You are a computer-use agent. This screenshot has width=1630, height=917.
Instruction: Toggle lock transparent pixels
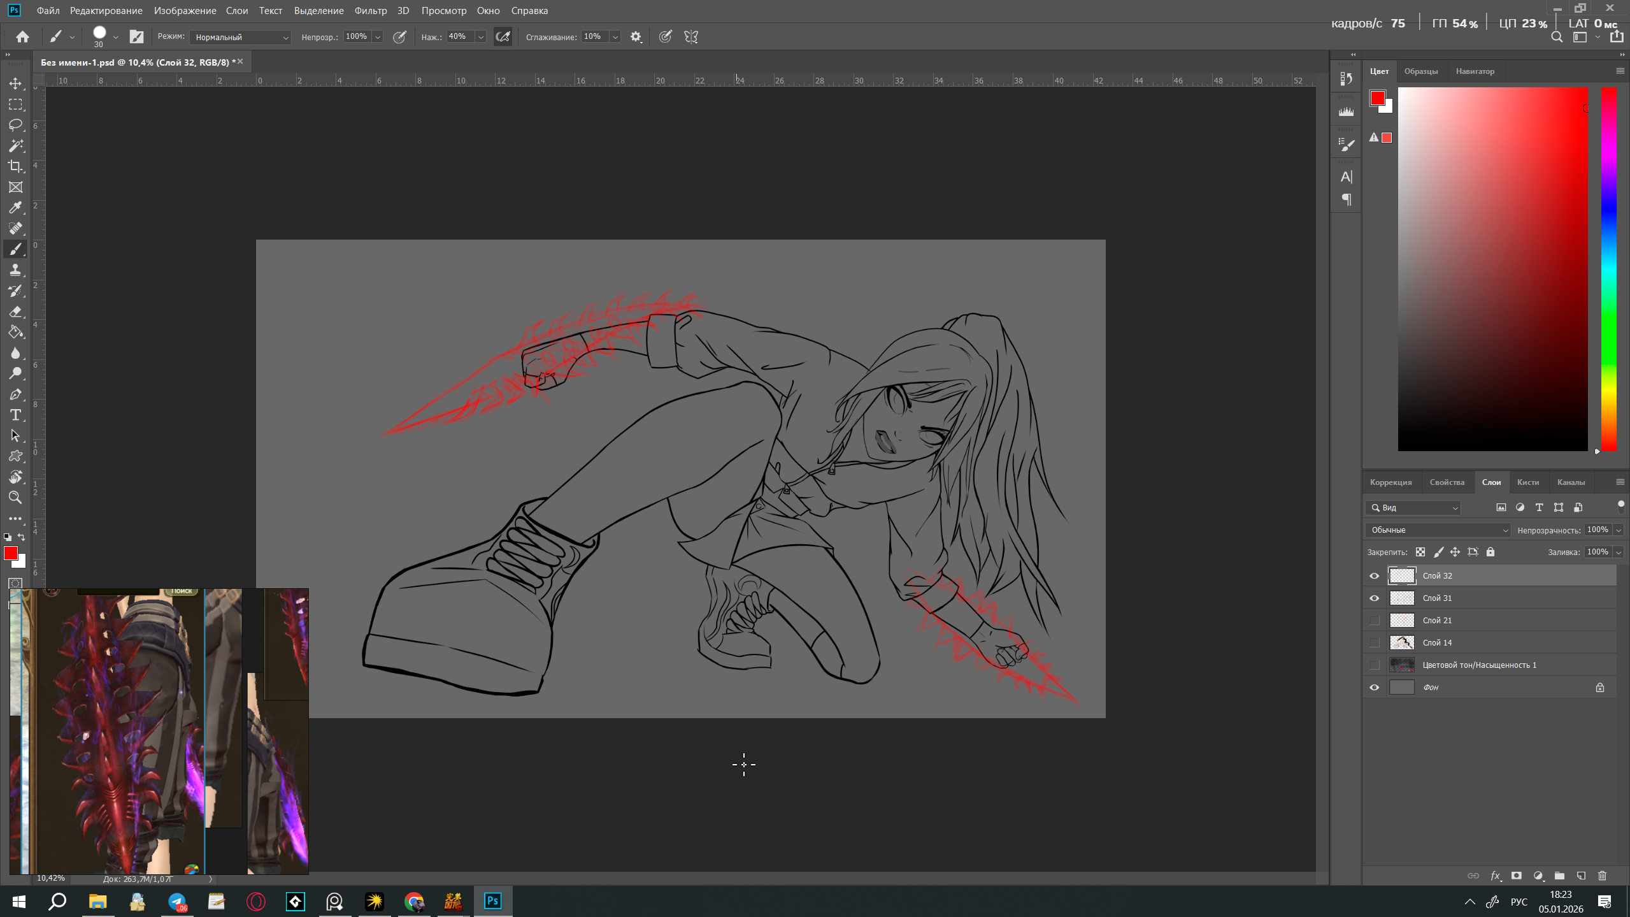pyautogui.click(x=1420, y=552)
